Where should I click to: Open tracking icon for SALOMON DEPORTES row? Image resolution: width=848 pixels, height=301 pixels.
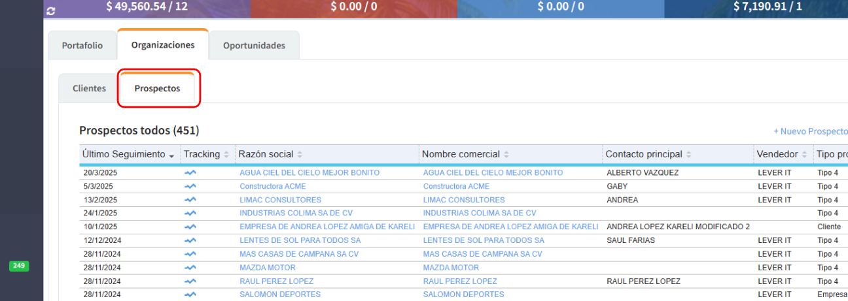pos(190,294)
